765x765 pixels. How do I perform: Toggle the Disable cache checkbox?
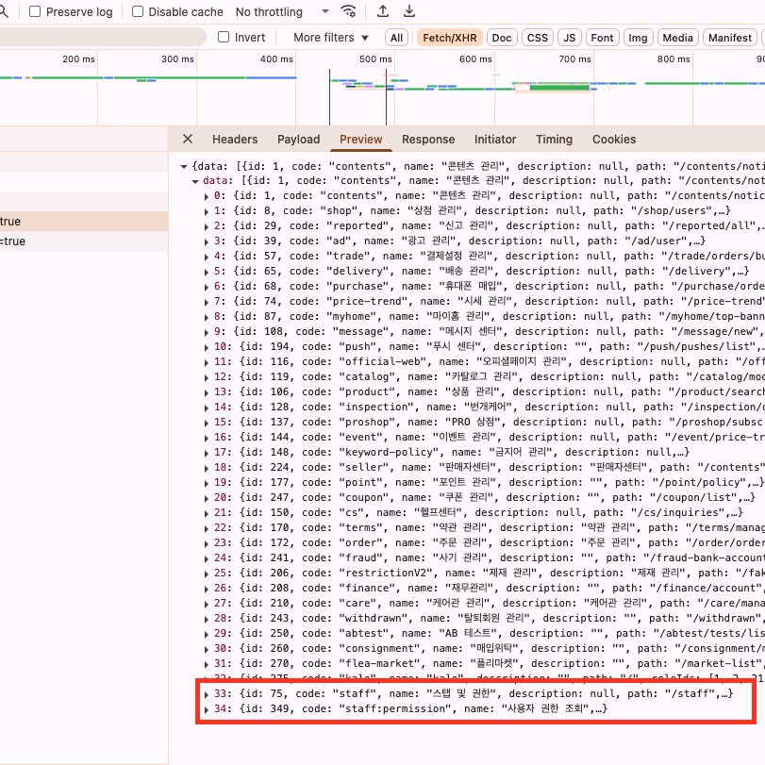click(138, 11)
